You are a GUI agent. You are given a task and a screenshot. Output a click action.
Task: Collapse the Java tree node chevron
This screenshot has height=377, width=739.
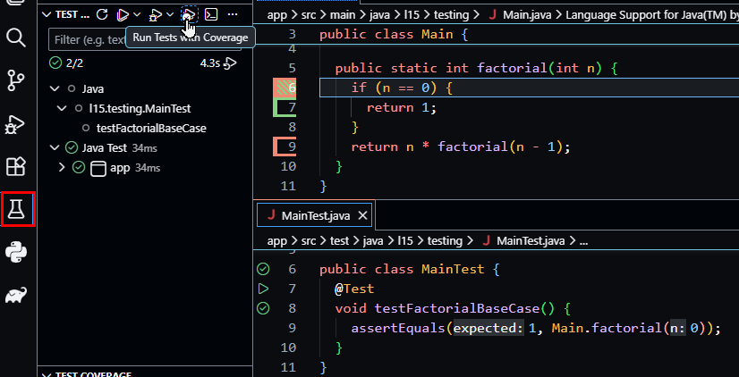[55, 88]
